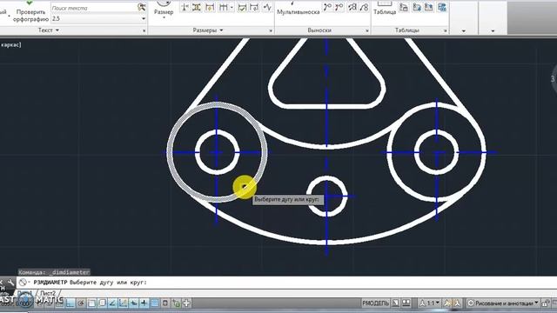Screen dimensions: 557x313
Task: Open the Рисование и аннотации workspace dropdown
Action: click(x=503, y=303)
